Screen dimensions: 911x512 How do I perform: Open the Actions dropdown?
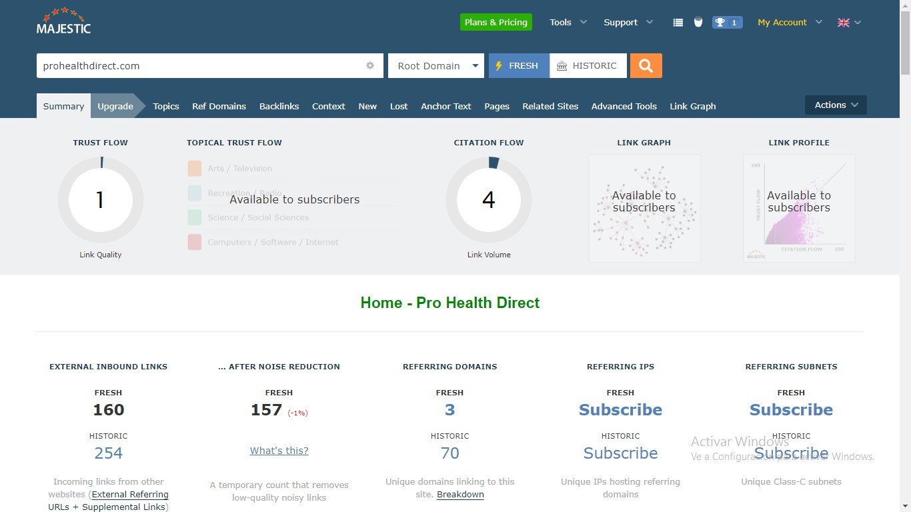[836, 105]
